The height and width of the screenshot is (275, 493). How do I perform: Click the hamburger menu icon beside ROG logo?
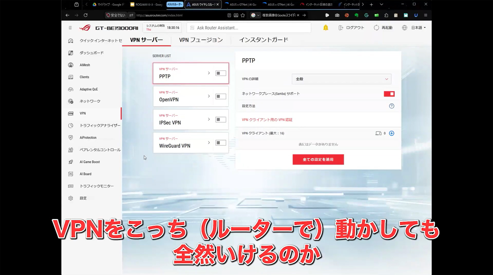pos(70,28)
